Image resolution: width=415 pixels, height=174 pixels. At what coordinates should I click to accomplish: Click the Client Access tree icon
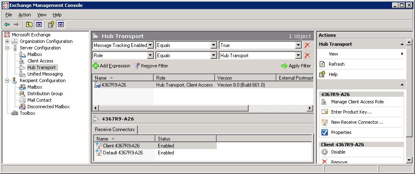[22, 61]
